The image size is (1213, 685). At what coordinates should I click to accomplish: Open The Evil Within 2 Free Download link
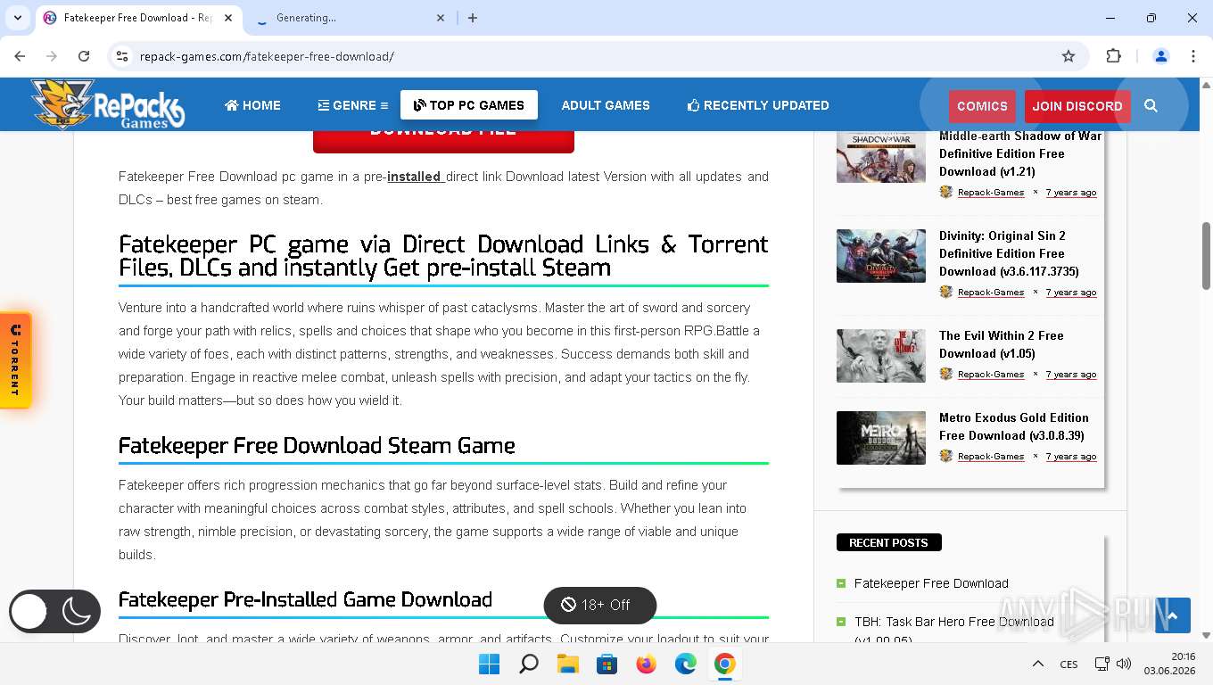1002,344
